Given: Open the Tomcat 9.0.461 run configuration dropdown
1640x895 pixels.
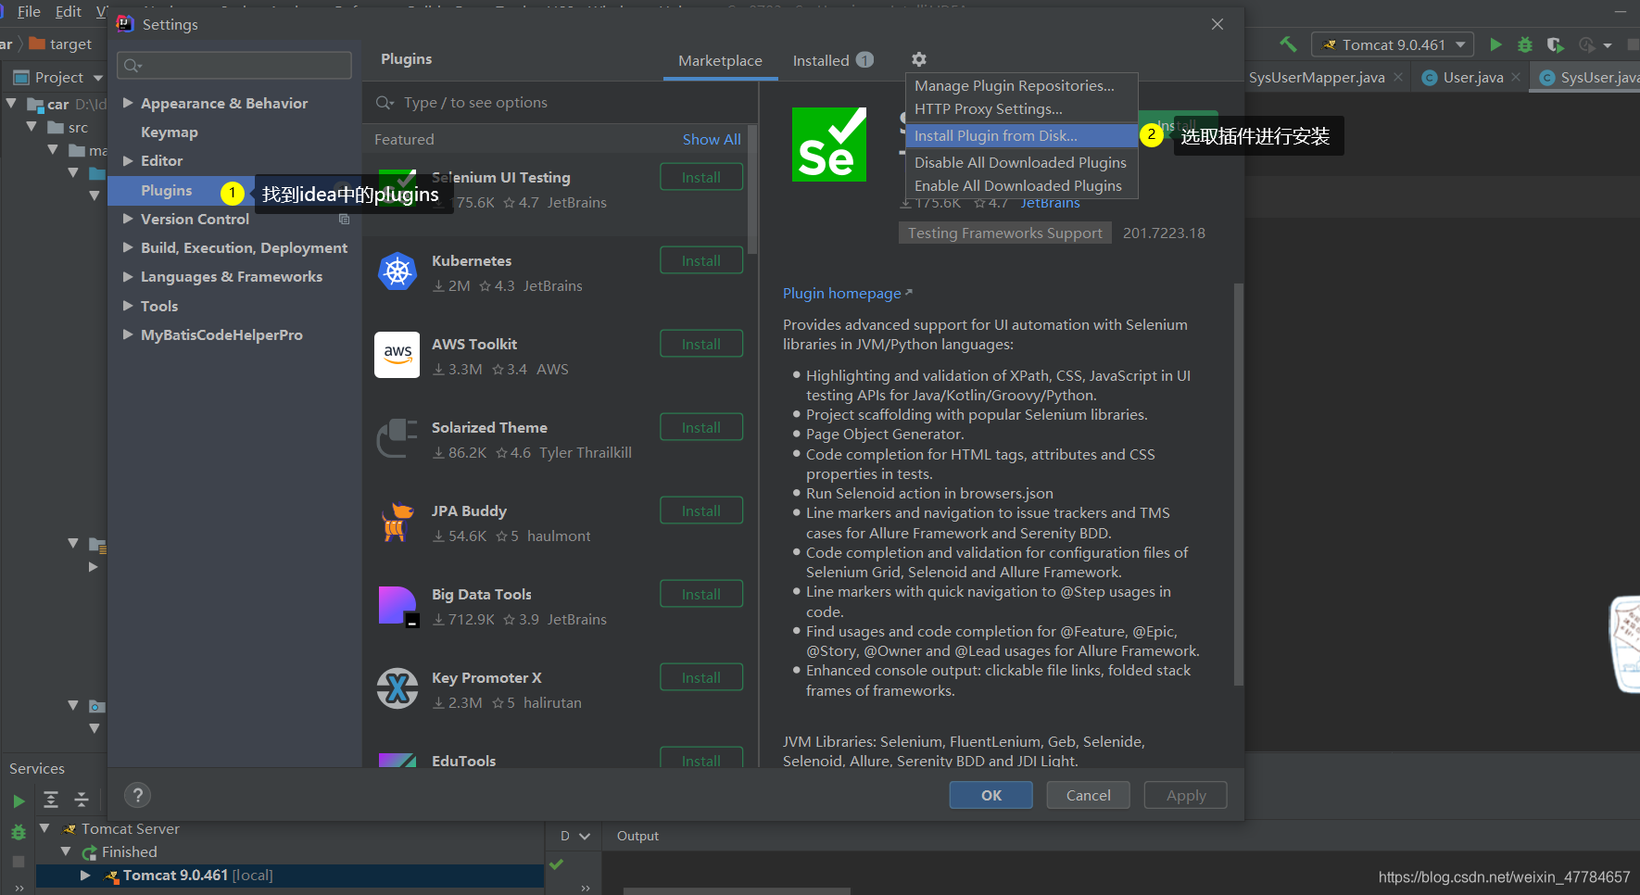Looking at the screenshot, I should pos(1393,44).
